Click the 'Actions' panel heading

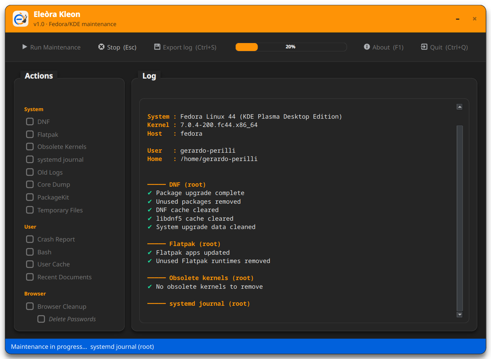pos(39,76)
